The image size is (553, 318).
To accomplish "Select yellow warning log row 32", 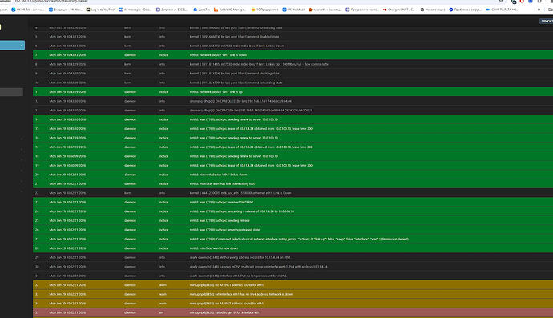I will pyautogui.click(x=293, y=285).
